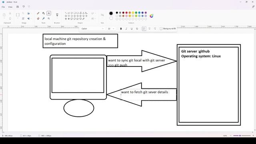Select the Fill bucket tool
256x144 pixels.
[x=44, y=13]
